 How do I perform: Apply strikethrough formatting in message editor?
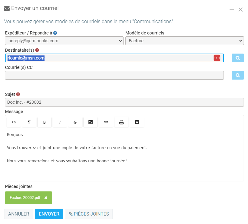pos(75,122)
